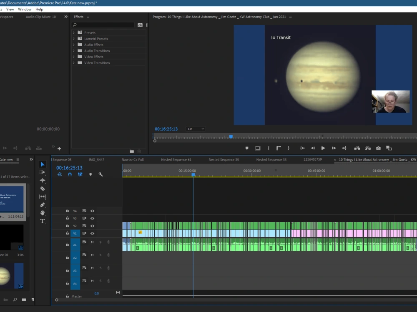
Task: Select the Hand tool
Action: pos(42,213)
